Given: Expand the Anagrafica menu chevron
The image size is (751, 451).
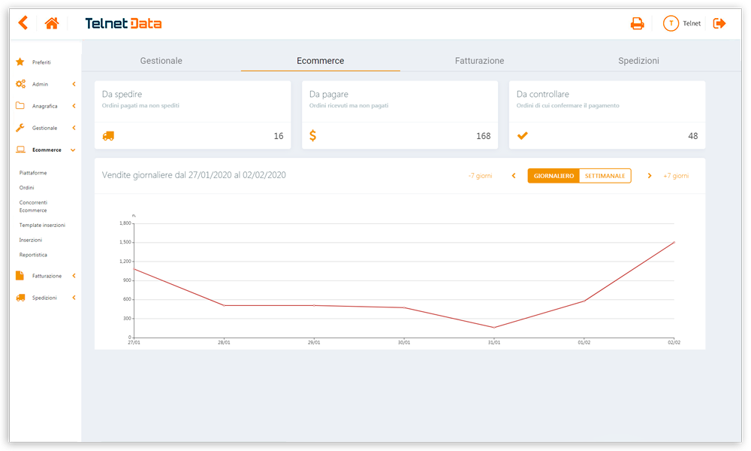Looking at the screenshot, I should (74, 106).
